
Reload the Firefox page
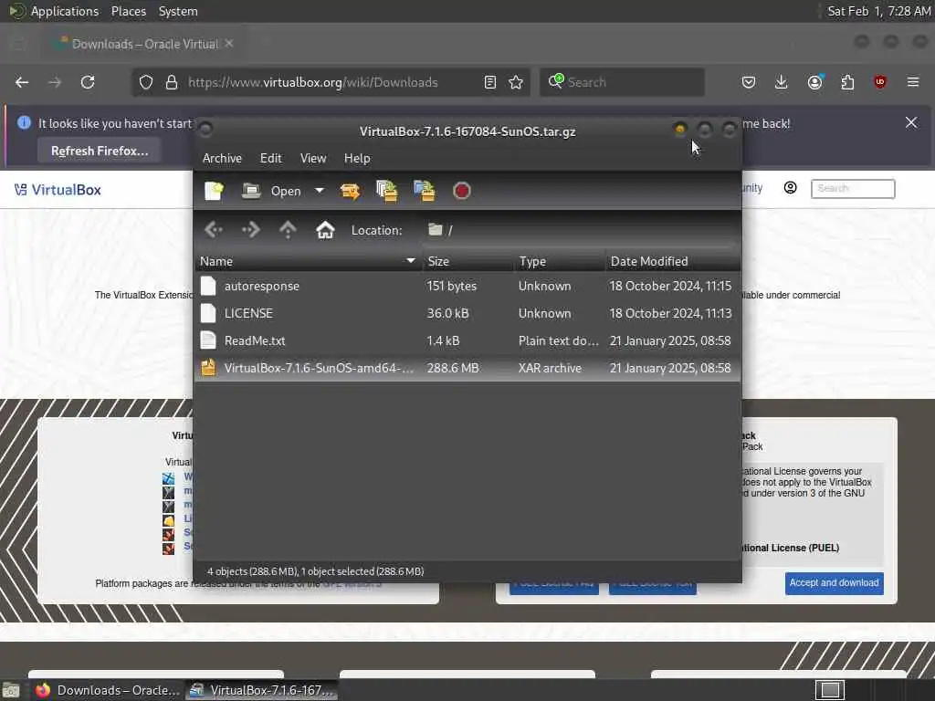(88, 82)
